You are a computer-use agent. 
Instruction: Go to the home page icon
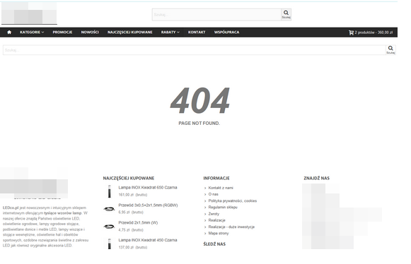click(9, 32)
